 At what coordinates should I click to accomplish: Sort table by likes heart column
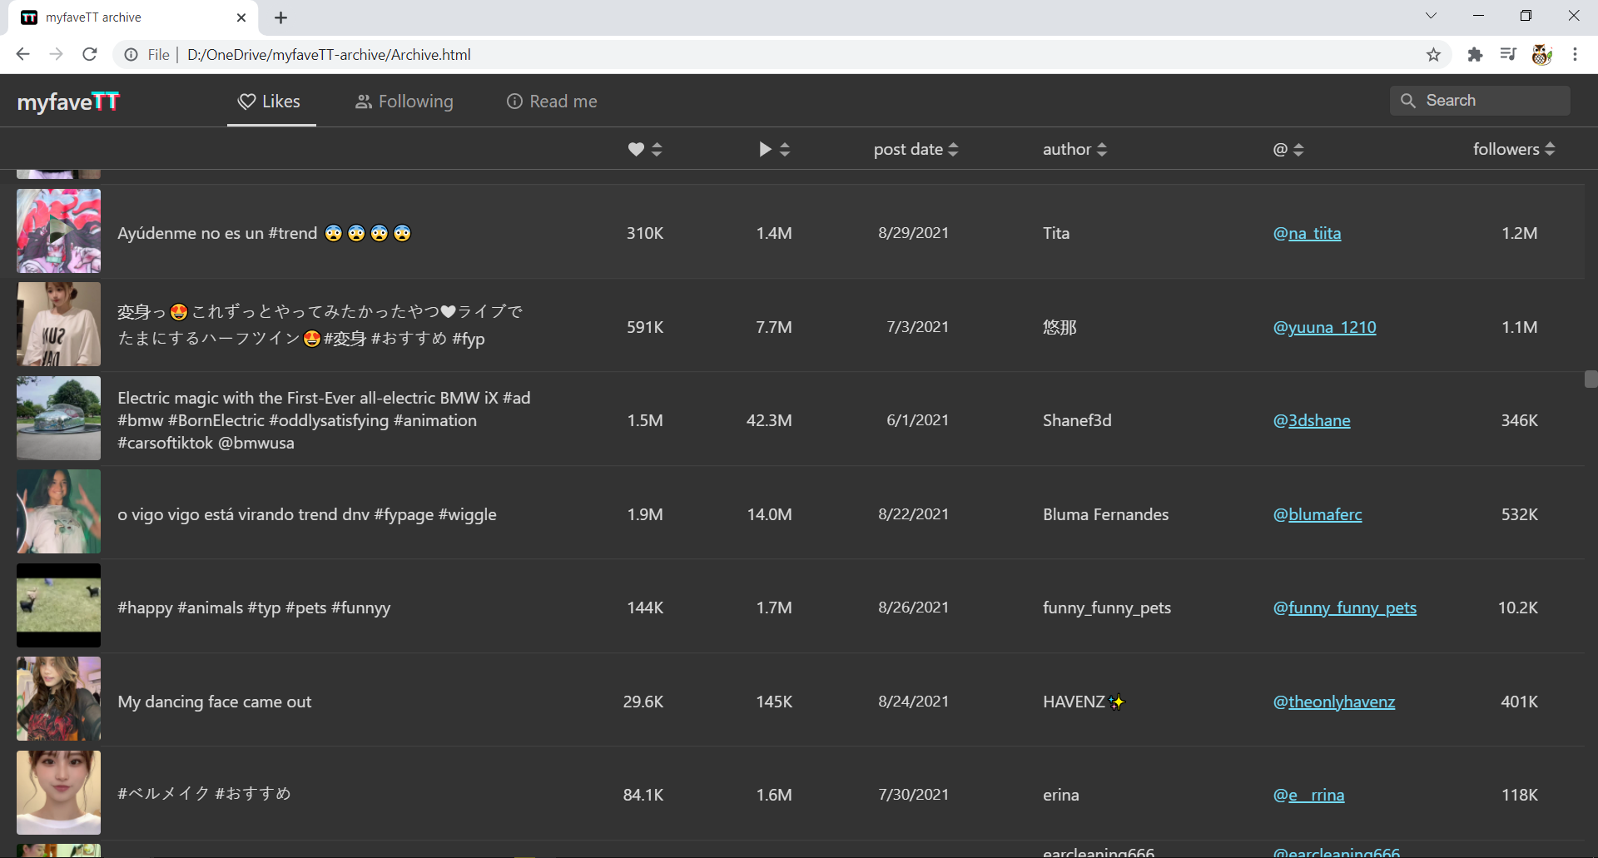click(645, 149)
